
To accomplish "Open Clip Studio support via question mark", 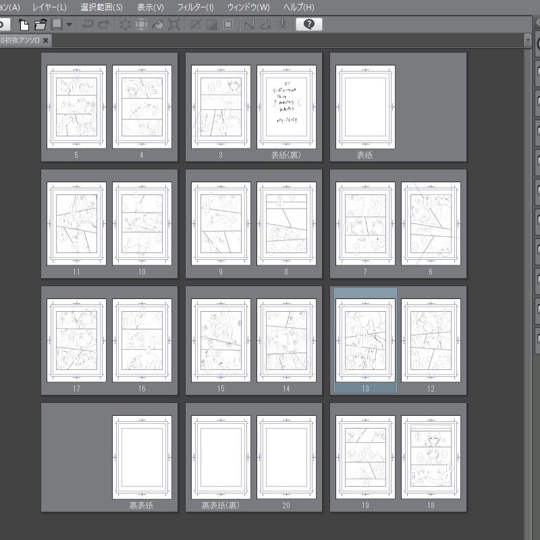I will (x=309, y=24).
